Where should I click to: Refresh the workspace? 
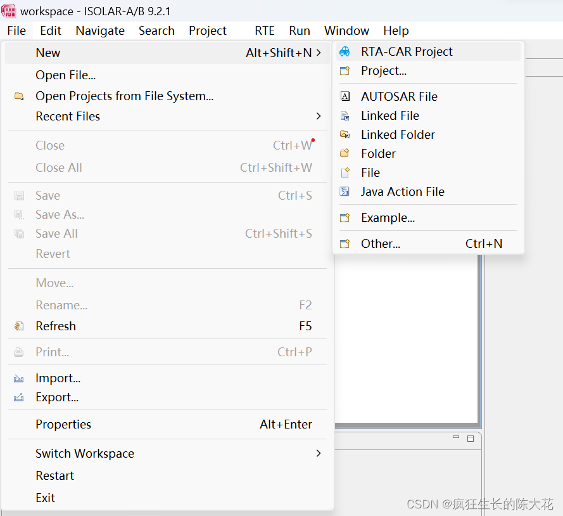[55, 326]
